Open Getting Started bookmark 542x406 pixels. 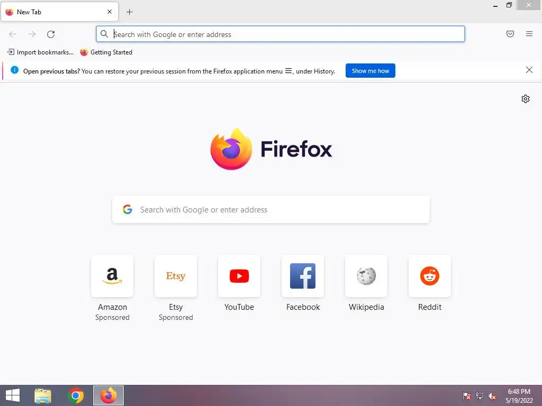[x=106, y=52]
